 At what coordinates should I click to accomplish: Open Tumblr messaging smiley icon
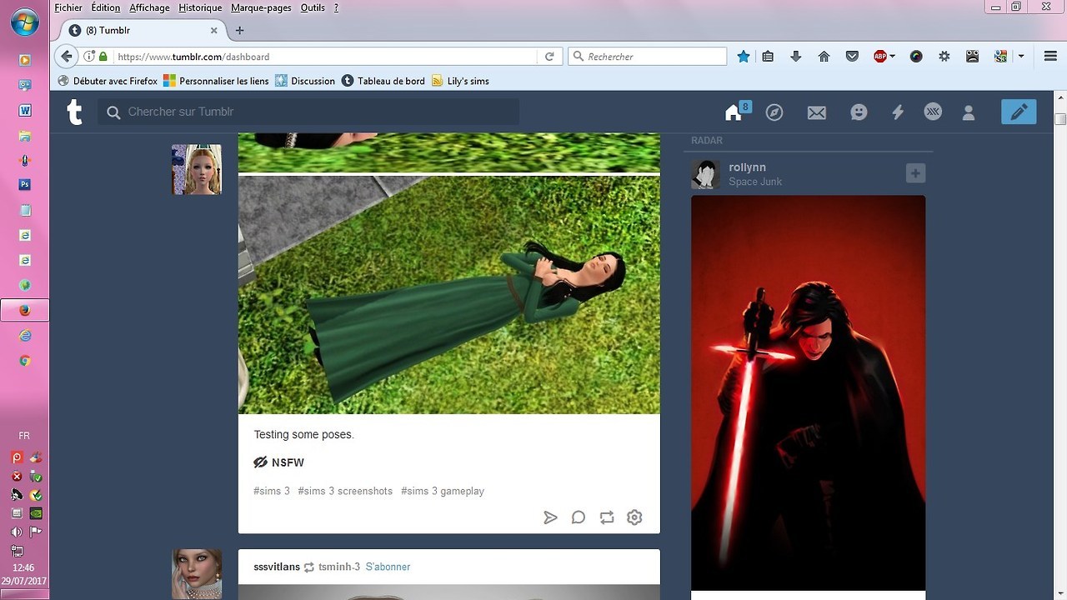tap(859, 112)
